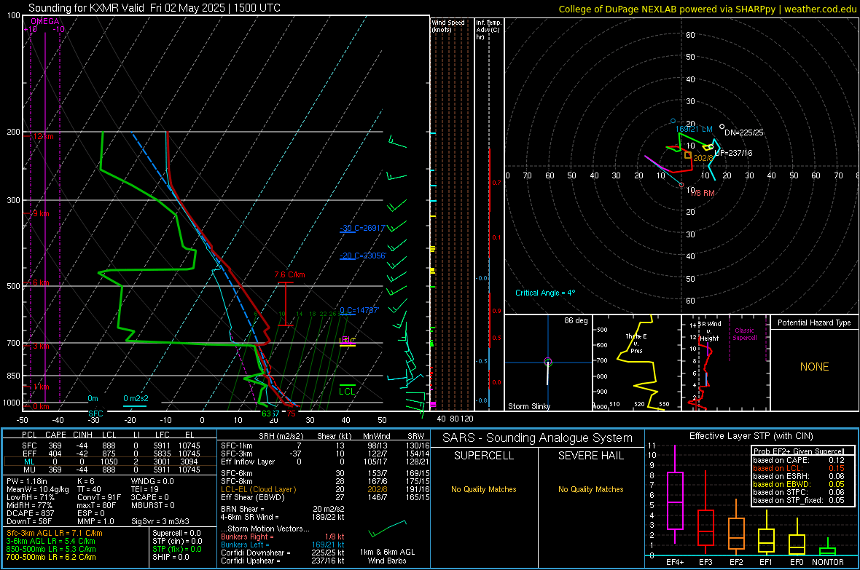
Task: Click 'No Quality Matches' under SEVERE HAIL
Action: pyautogui.click(x=590, y=489)
